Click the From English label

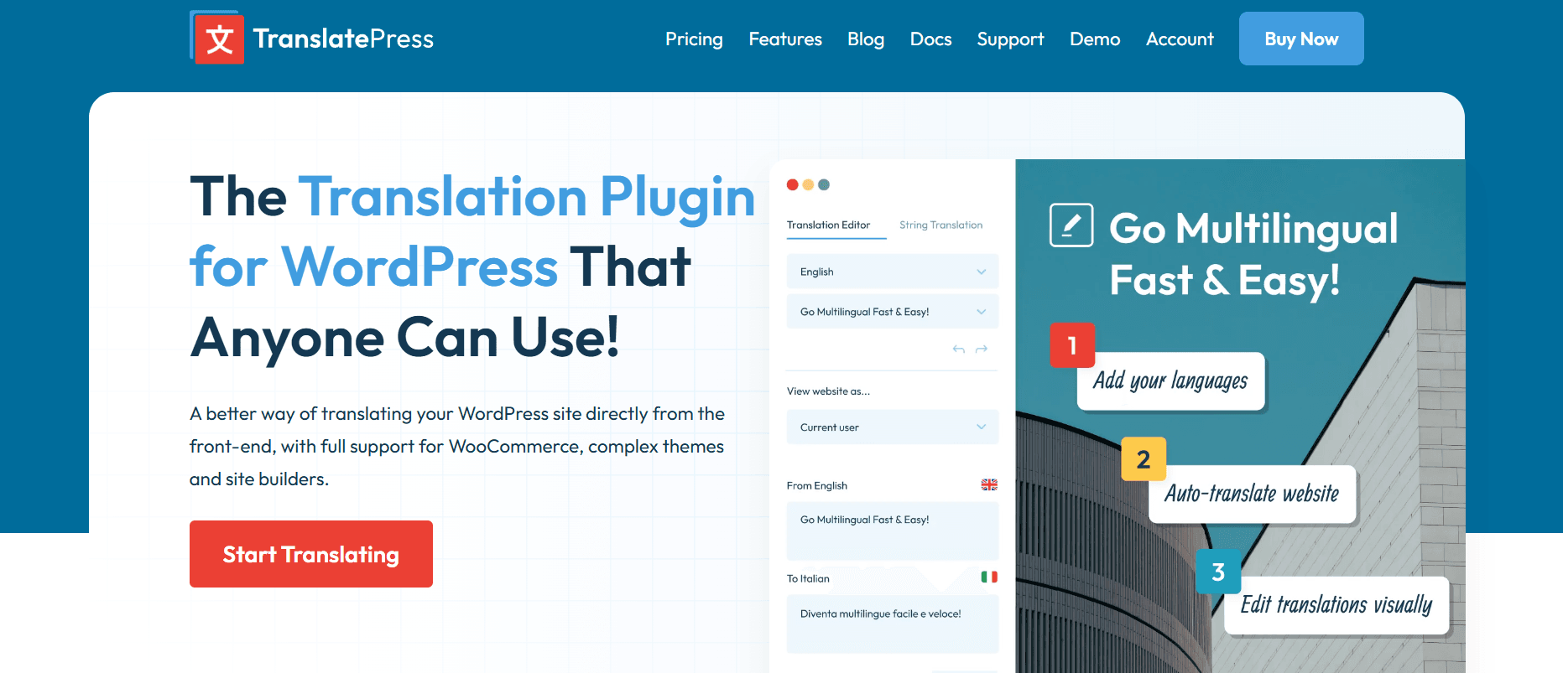point(817,485)
